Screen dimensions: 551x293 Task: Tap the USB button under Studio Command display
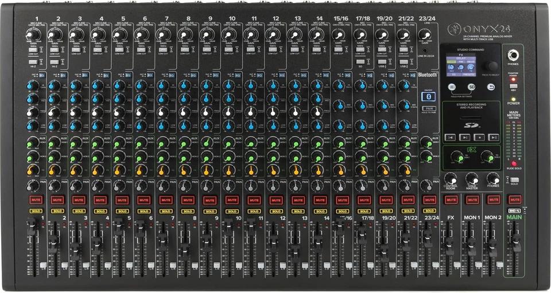(452, 87)
